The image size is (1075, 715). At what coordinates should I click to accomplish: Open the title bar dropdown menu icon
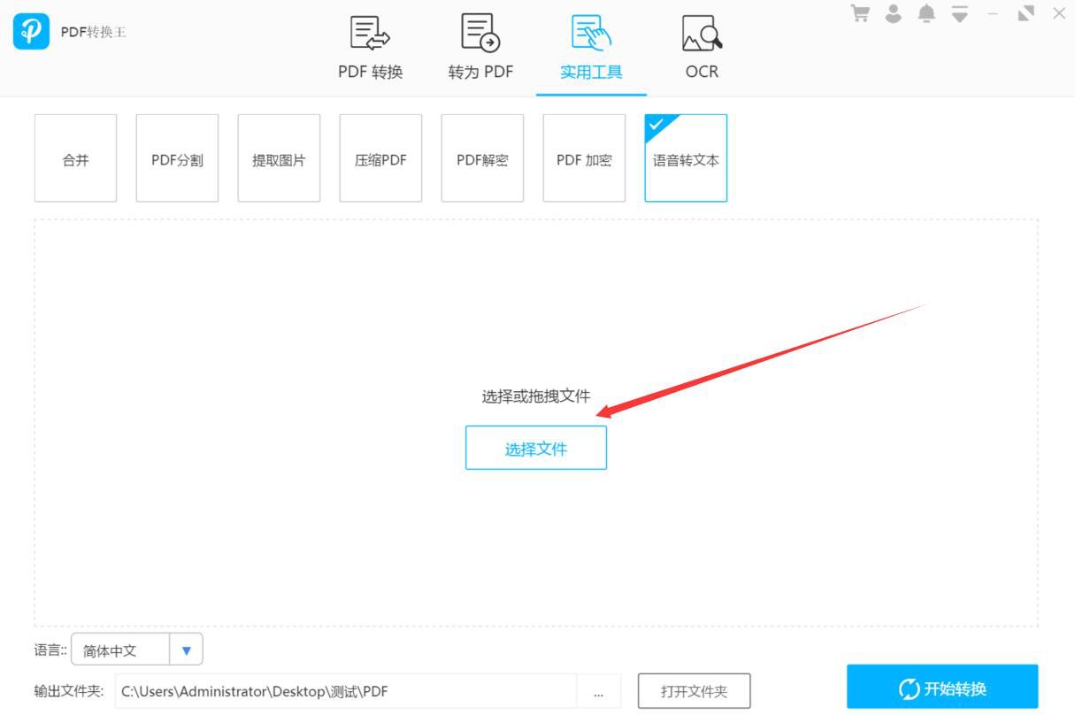[960, 13]
